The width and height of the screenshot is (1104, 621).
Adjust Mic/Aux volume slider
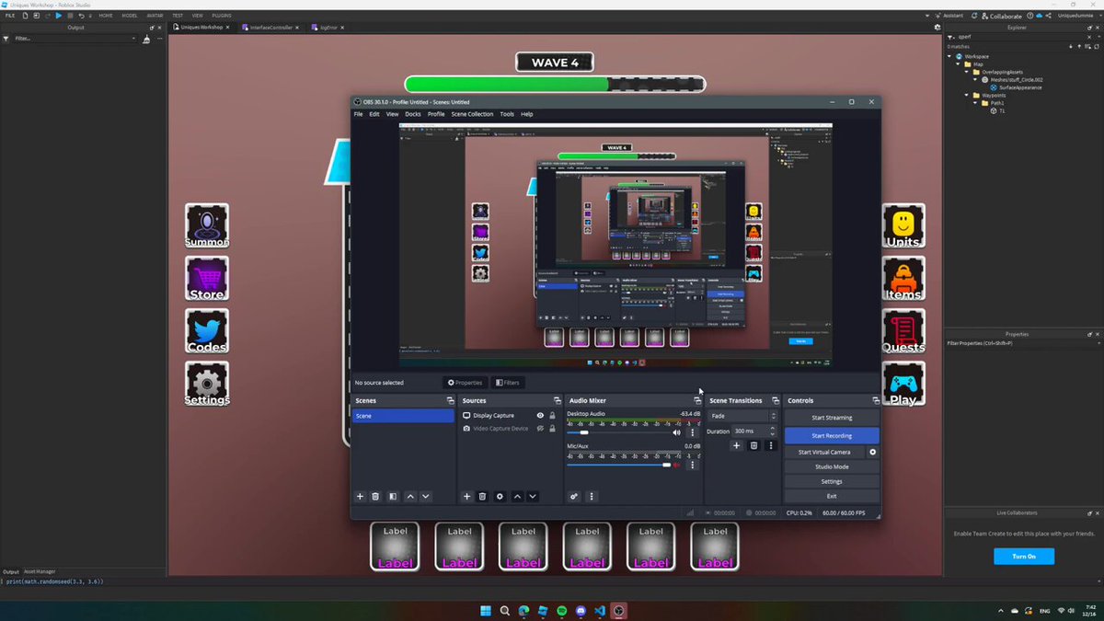pyautogui.click(x=619, y=465)
